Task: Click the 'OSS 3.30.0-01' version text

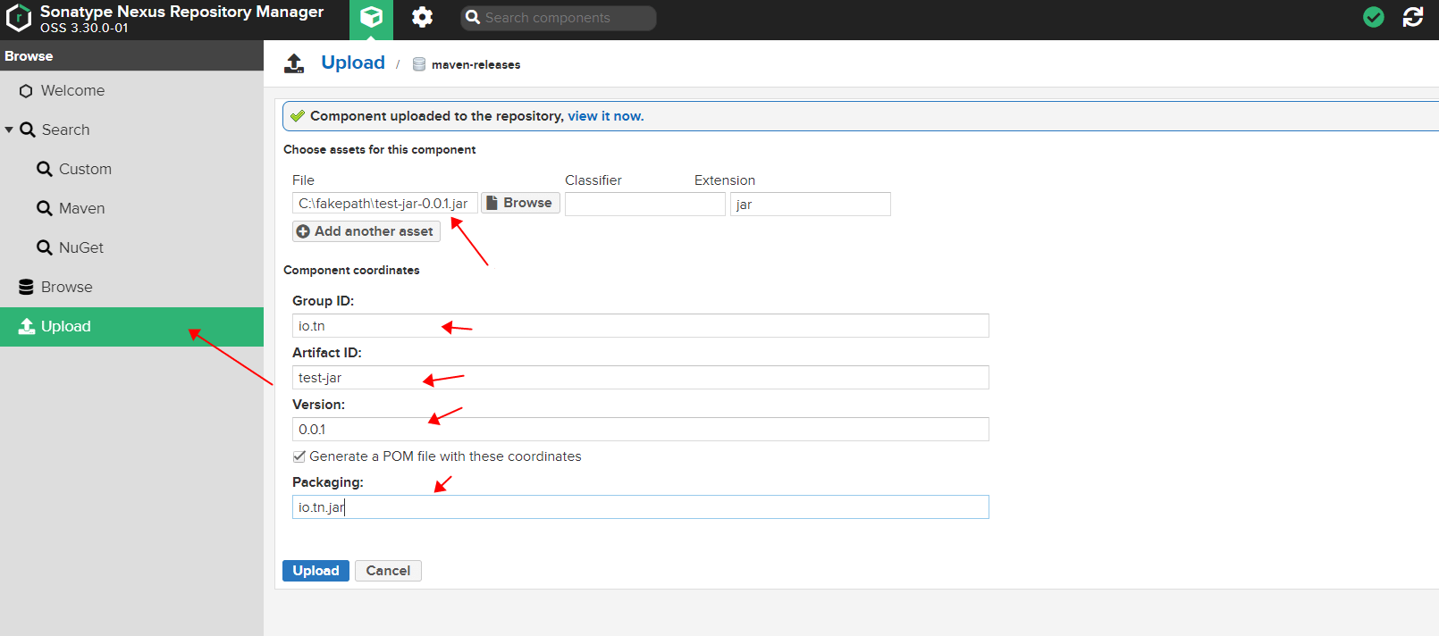Action: pos(84,28)
